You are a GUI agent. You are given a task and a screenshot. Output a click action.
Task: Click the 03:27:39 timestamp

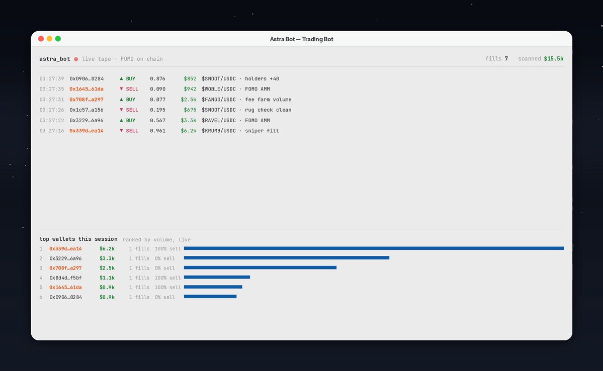(51, 78)
